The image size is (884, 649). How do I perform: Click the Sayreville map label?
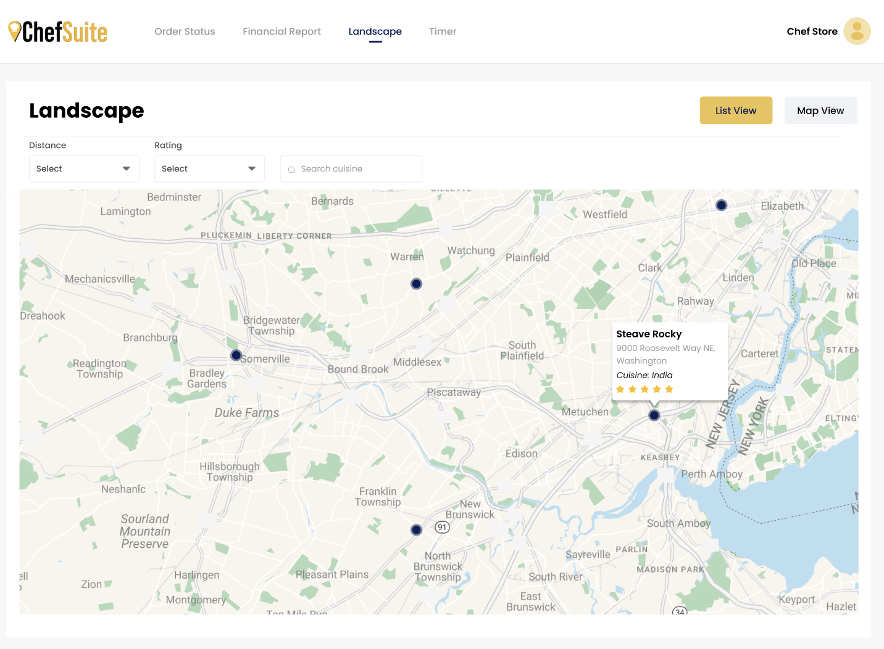[588, 555]
